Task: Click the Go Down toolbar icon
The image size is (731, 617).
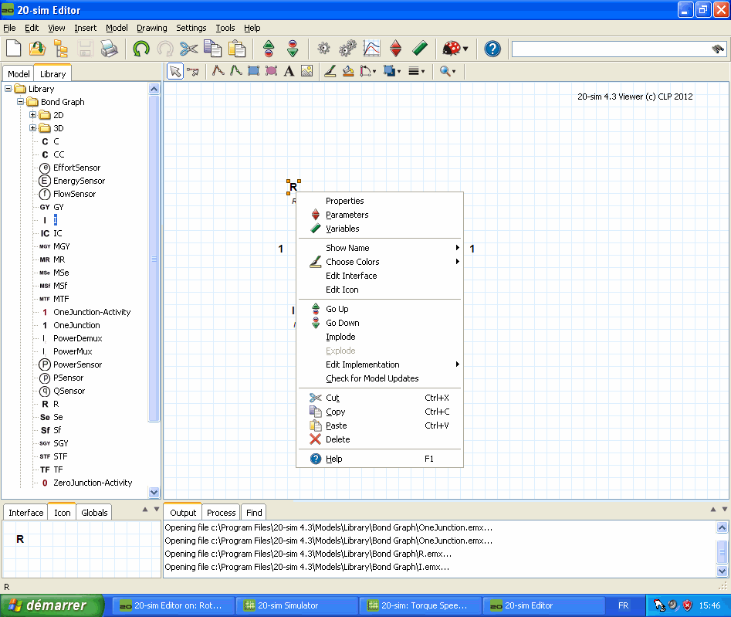Action: tap(293, 49)
